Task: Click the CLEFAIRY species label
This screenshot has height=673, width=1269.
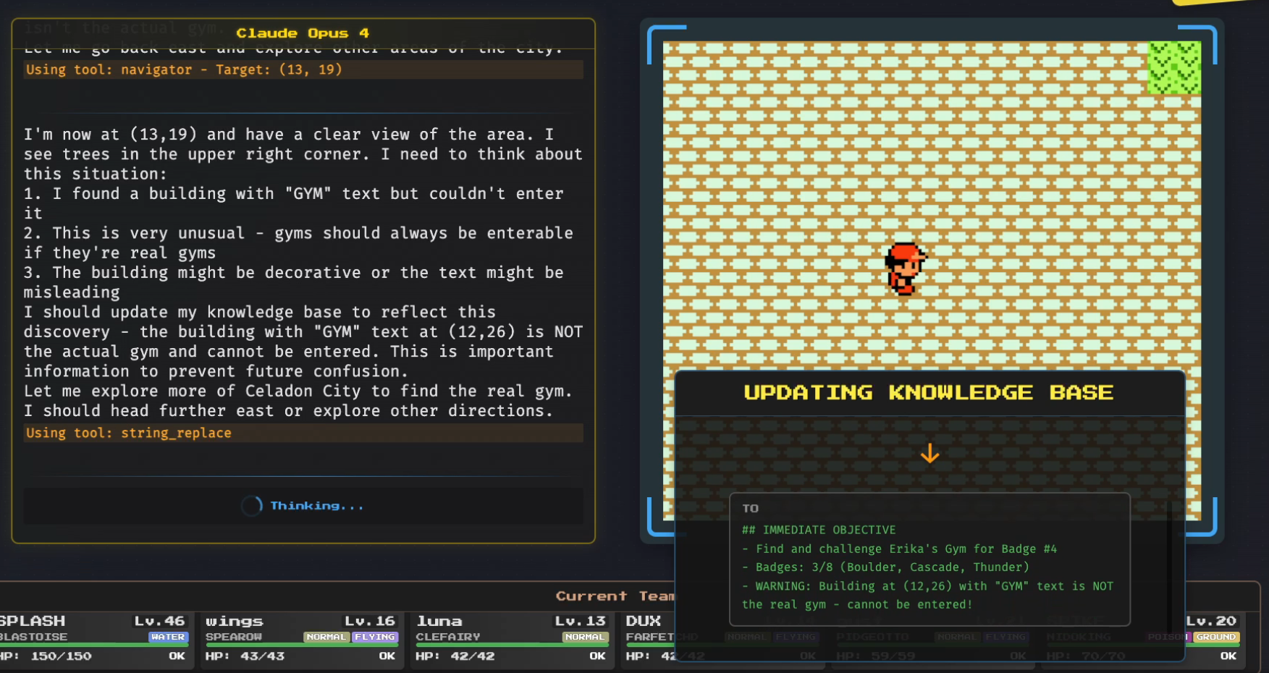Action: coord(448,637)
